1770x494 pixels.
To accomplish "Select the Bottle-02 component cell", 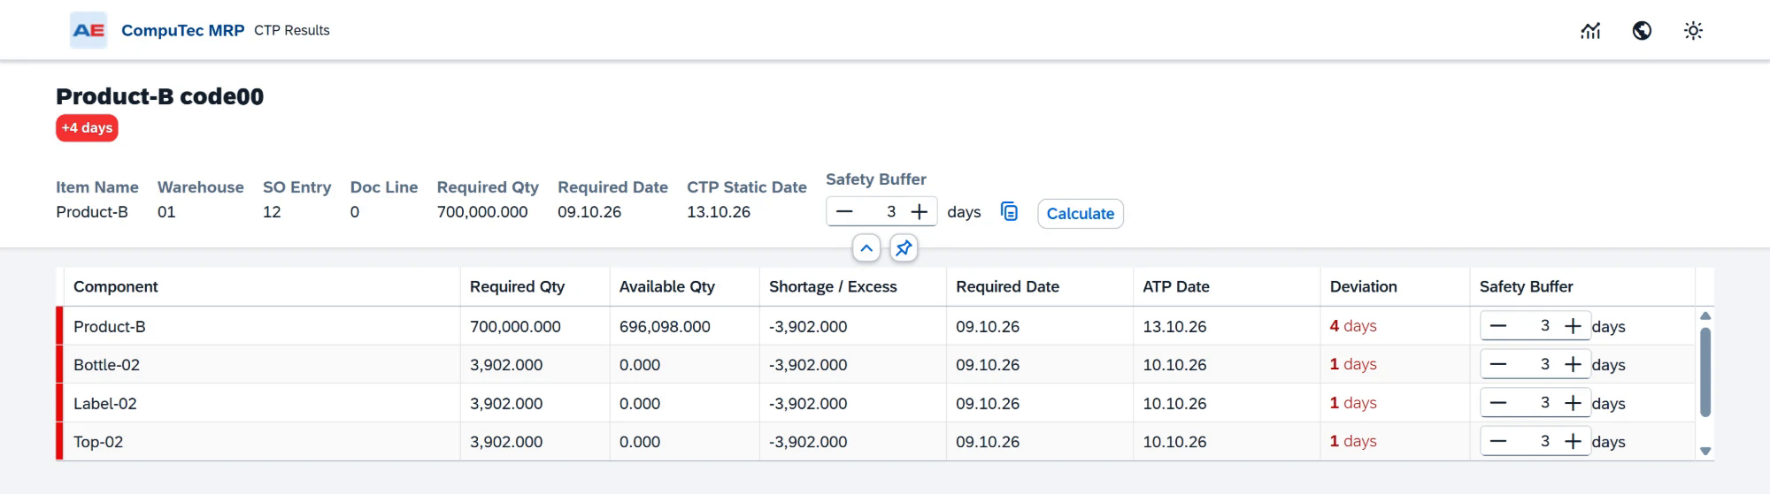I will click(x=262, y=364).
